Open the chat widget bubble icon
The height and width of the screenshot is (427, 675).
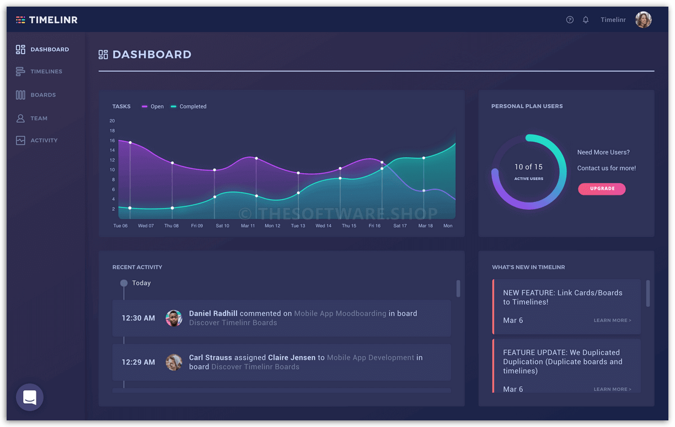pyautogui.click(x=30, y=397)
